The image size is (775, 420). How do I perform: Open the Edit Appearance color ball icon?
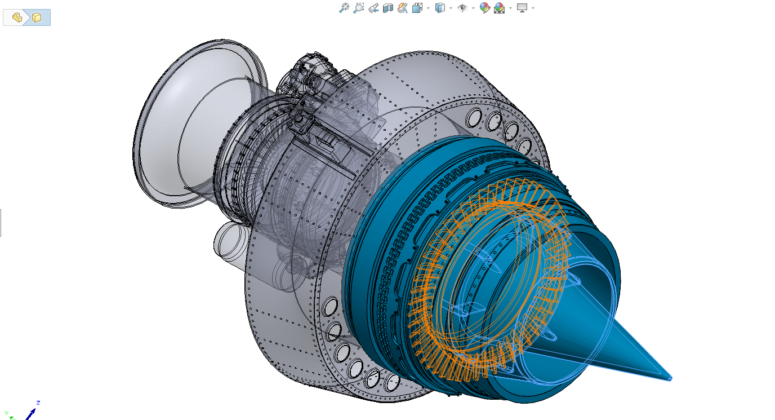[x=484, y=8]
